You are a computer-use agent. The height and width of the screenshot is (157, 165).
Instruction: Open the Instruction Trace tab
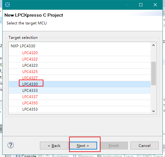click(x=115, y=156)
